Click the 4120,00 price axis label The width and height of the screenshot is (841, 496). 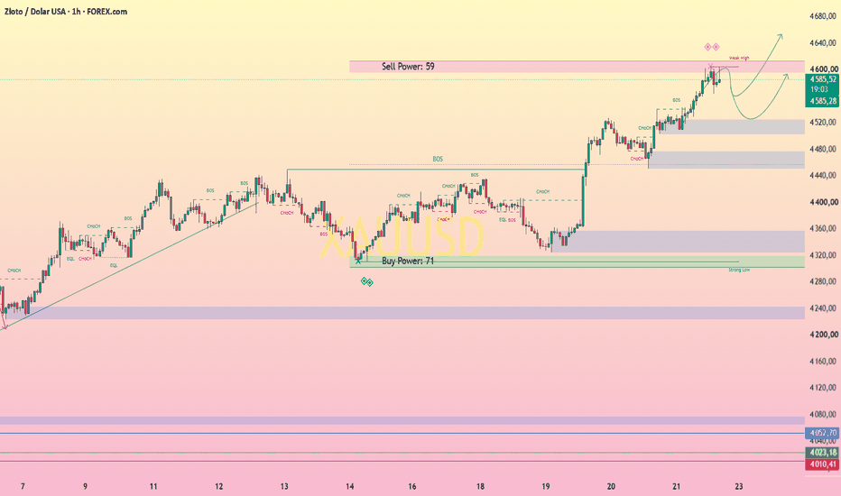click(x=823, y=388)
